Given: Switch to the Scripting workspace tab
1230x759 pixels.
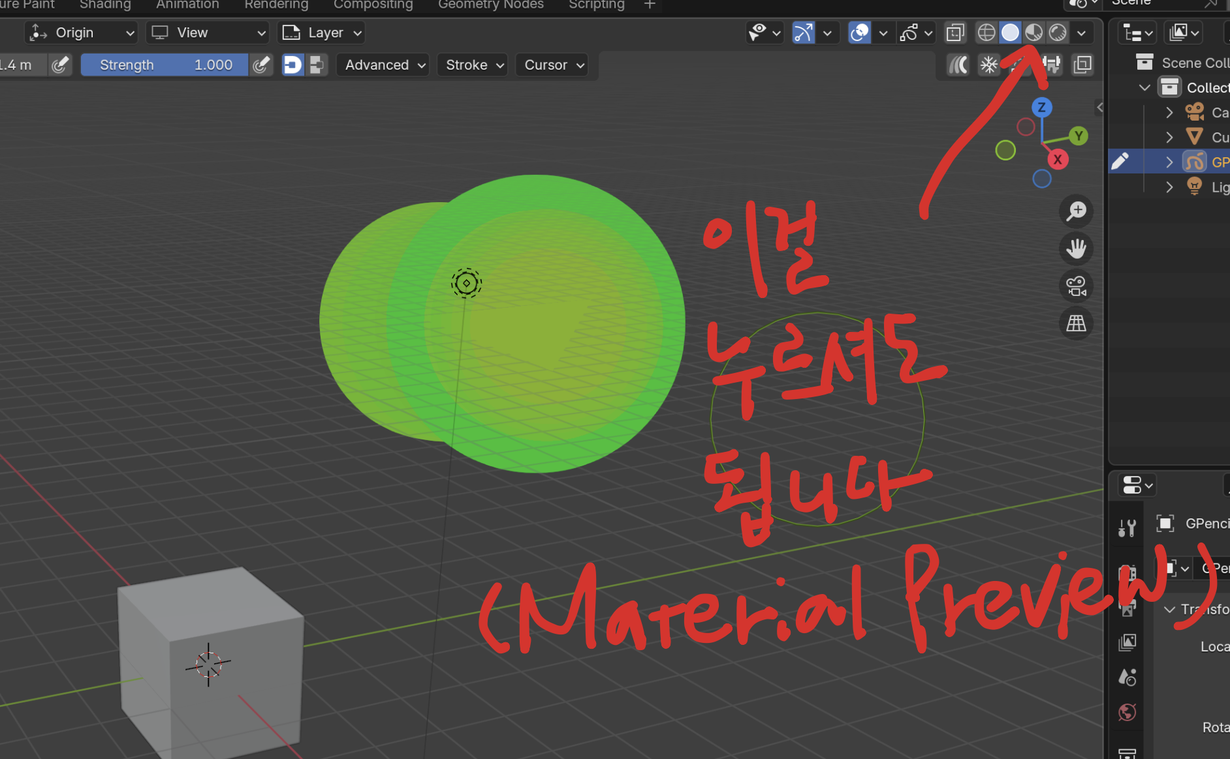Looking at the screenshot, I should pyautogui.click(x=596, y=5).
